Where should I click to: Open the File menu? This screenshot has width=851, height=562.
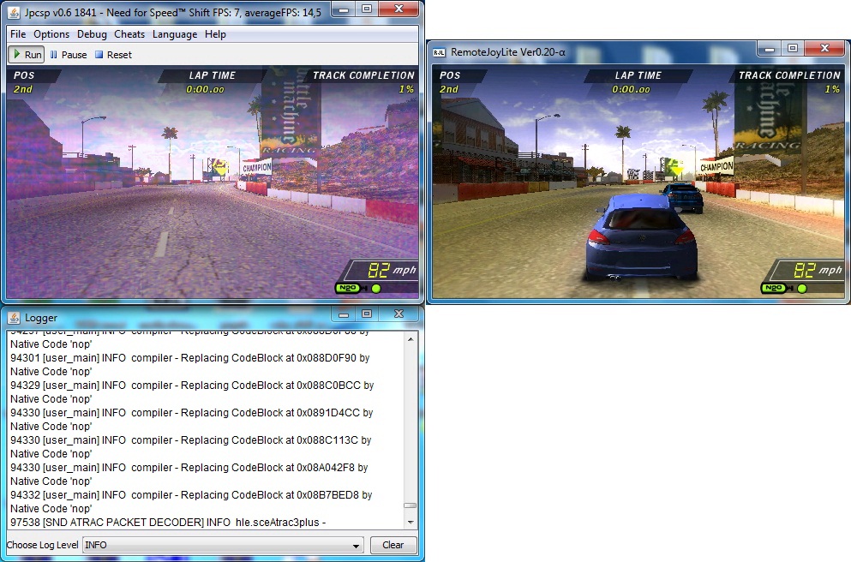pyautogui.click(x=18, y=34)
